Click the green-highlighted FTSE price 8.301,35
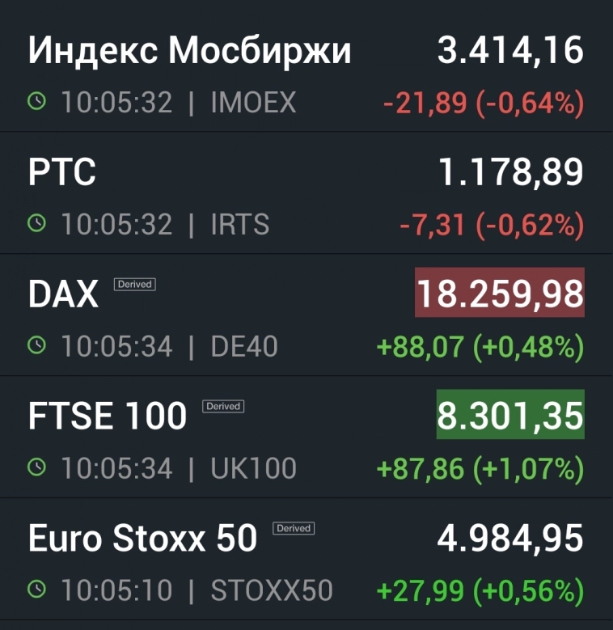The width and height of the screenshot is (613, 630). coord(510,416)
